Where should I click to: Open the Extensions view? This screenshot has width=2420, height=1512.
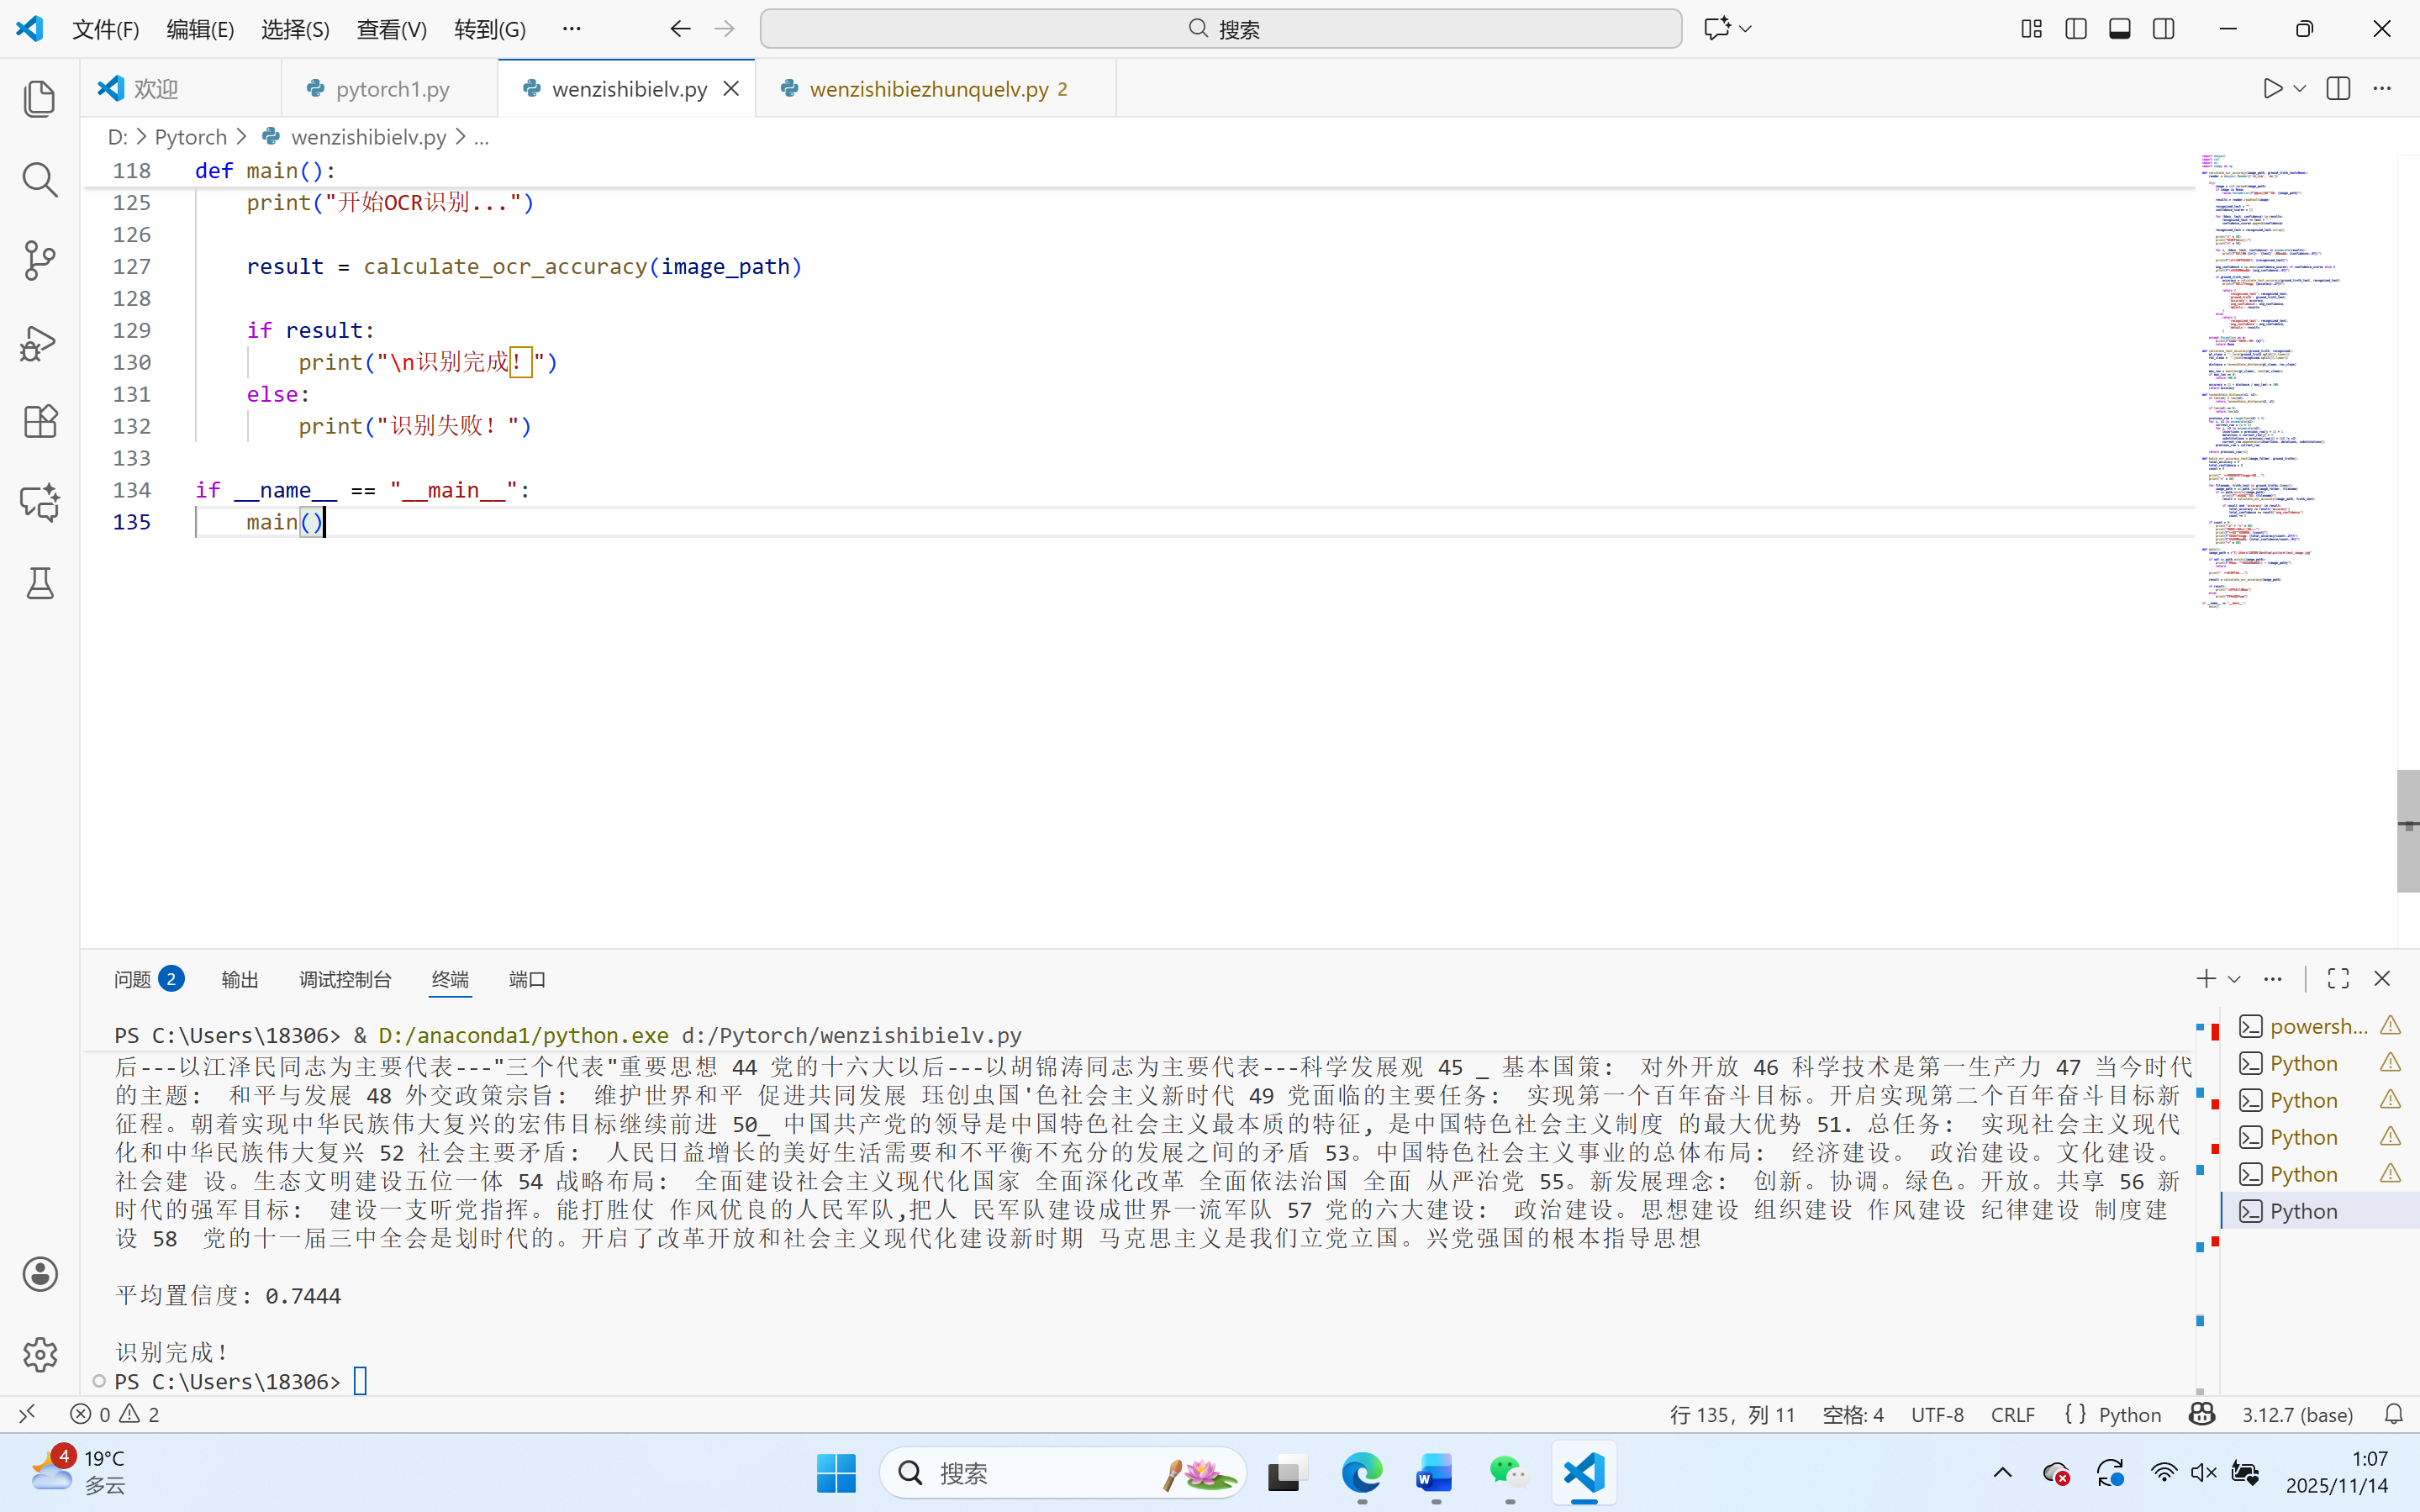(x=39, y=421)
